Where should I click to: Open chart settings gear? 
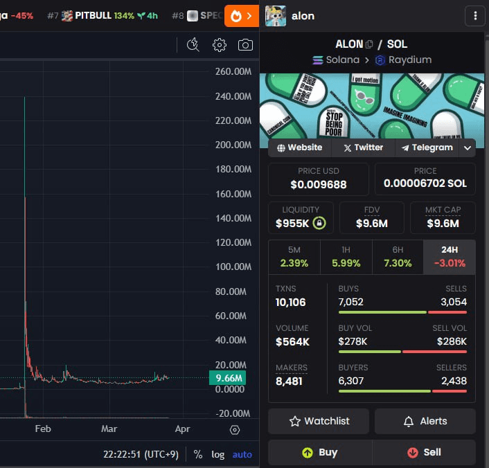coord(220,45)
